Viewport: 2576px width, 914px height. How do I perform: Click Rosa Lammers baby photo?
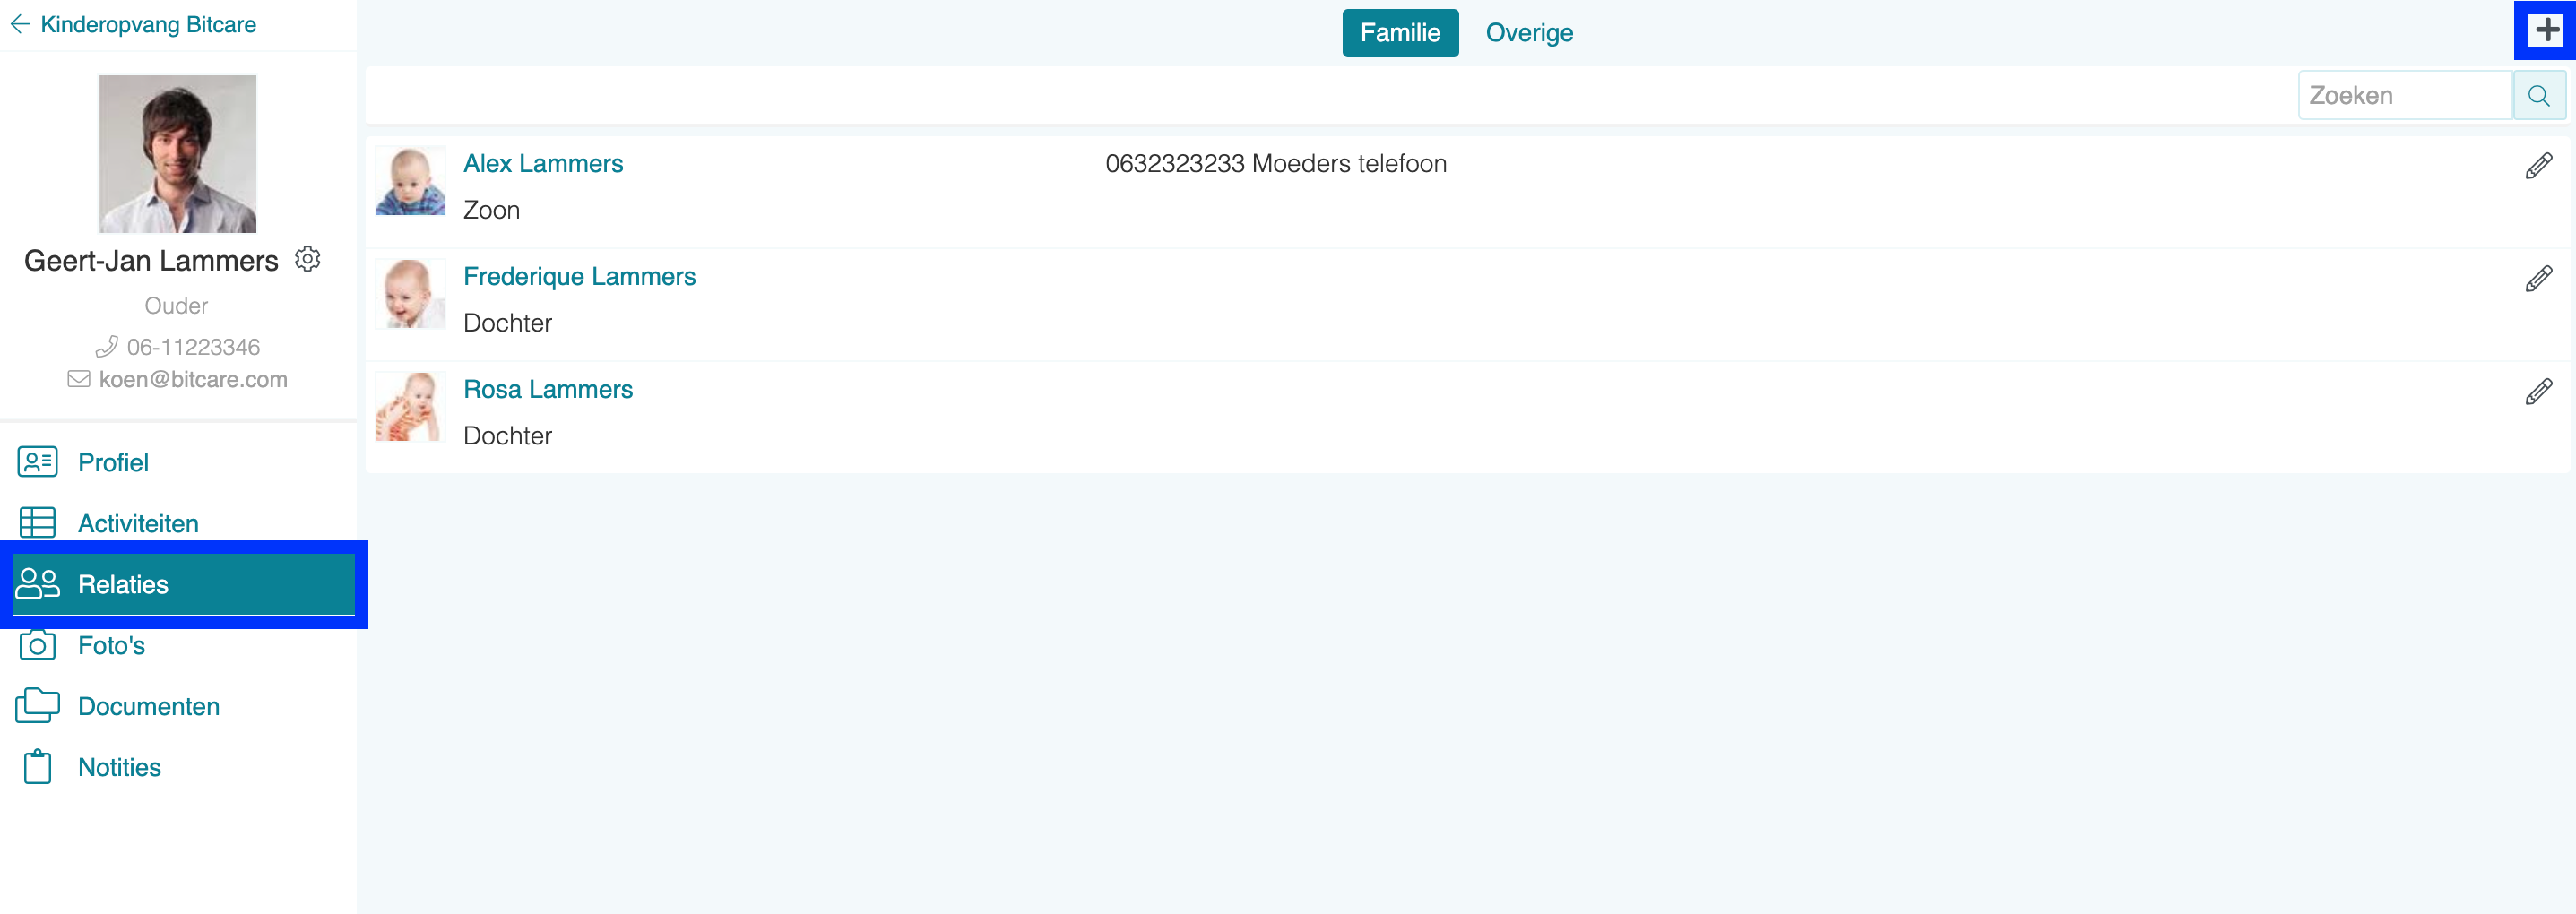point(410,407)
